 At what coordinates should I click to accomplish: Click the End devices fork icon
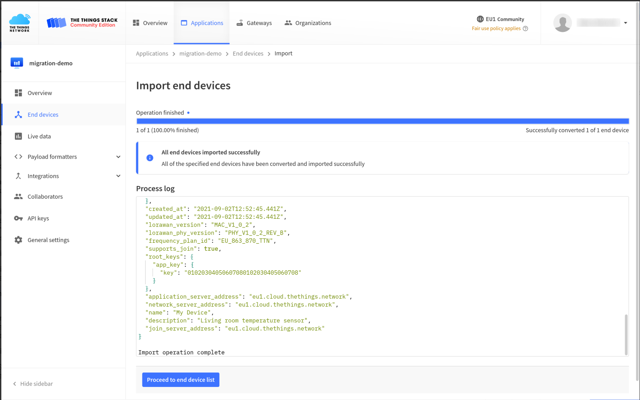coord(18,114)
